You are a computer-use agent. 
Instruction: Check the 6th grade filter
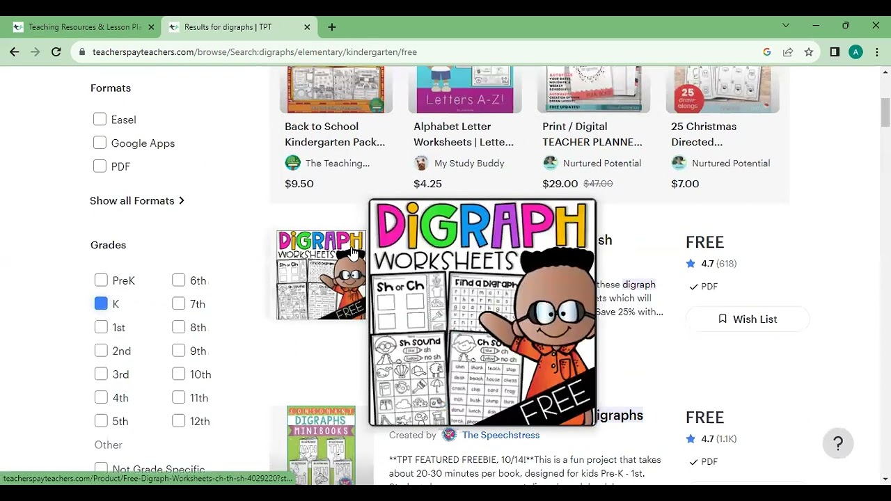[179, 280]
